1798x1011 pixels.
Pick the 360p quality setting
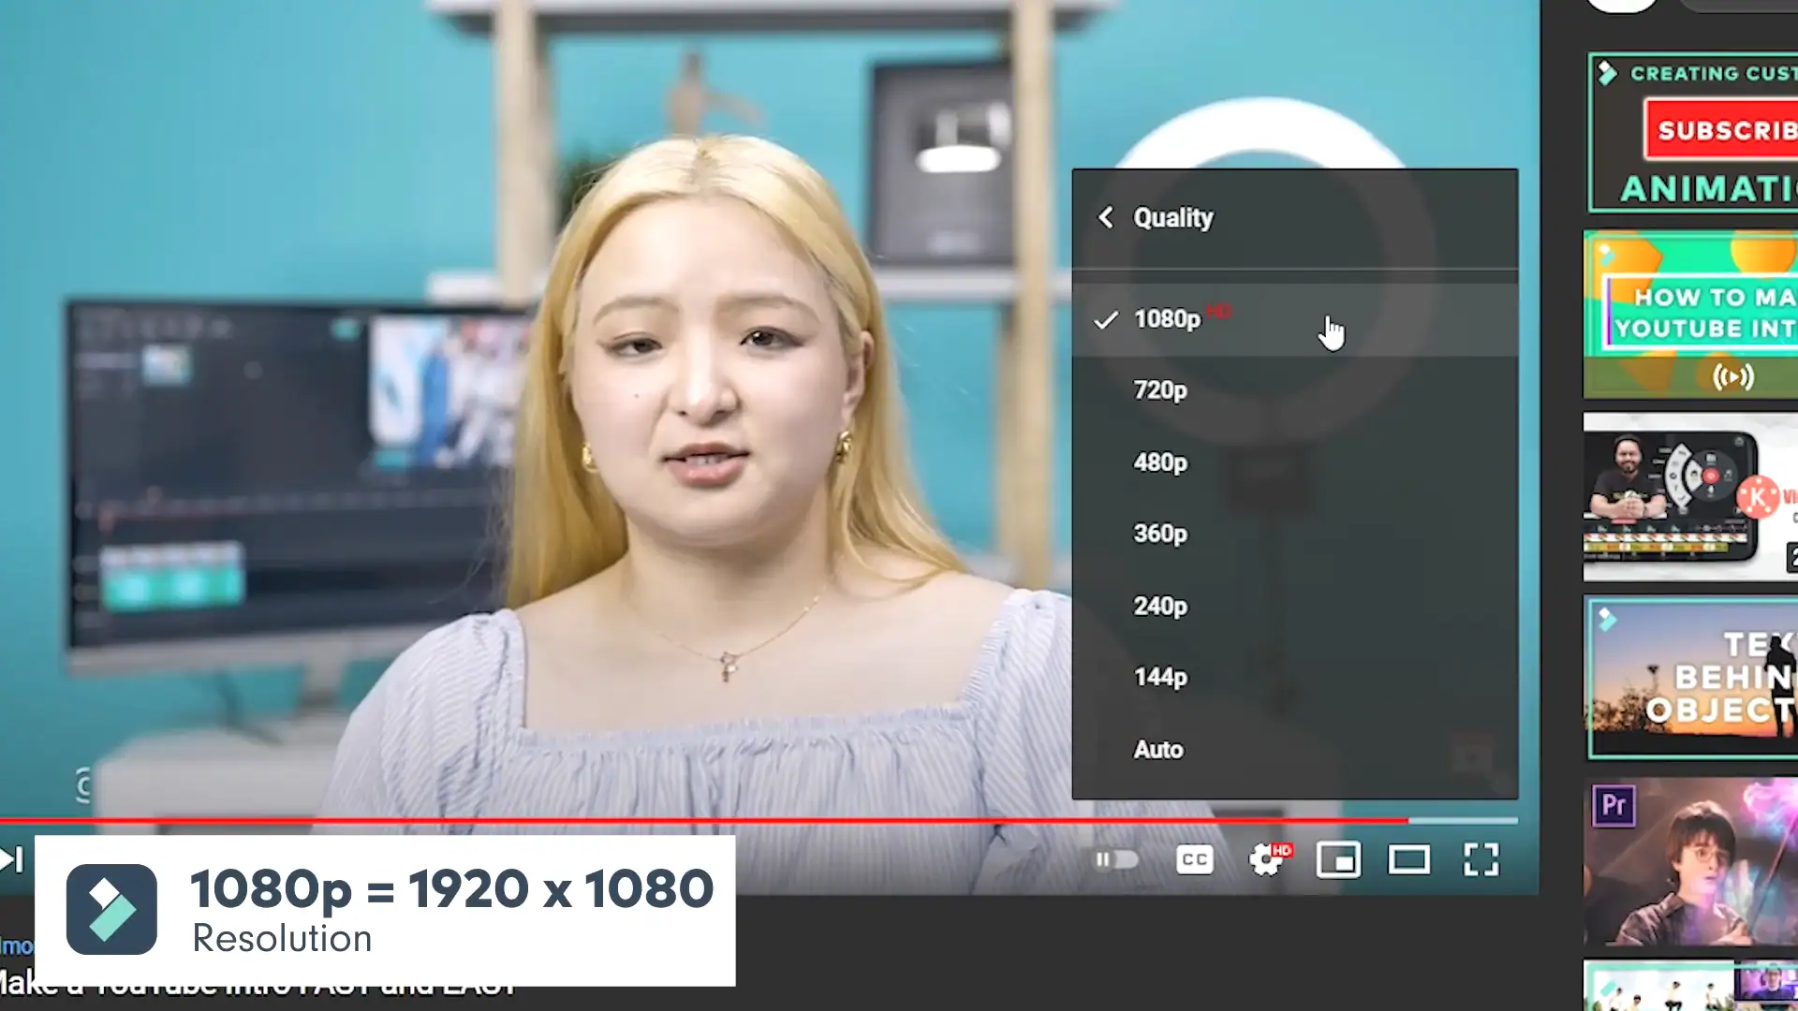click(1160, 534)
